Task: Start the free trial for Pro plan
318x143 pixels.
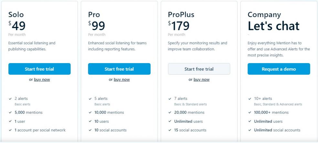Action: point(119,69)
